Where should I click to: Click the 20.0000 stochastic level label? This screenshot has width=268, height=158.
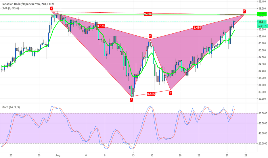point(263,143)
